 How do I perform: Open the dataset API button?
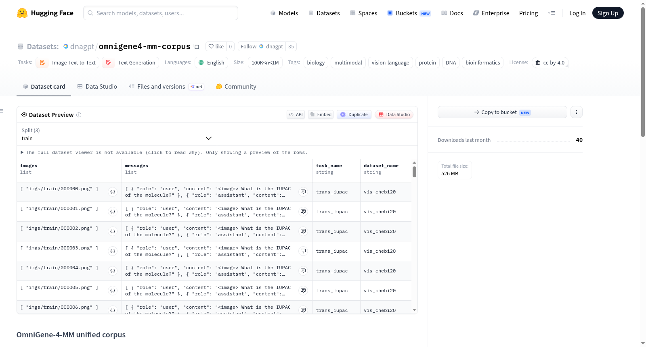point(296,114)
